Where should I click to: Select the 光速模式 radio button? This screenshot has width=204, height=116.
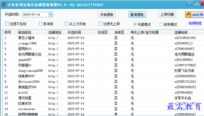point(135,24)
